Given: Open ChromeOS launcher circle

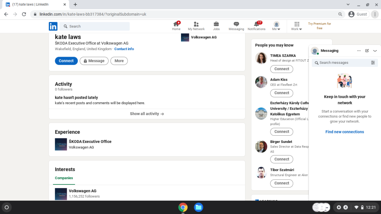Looking at the screenshot, I should [x=6, y=207].
